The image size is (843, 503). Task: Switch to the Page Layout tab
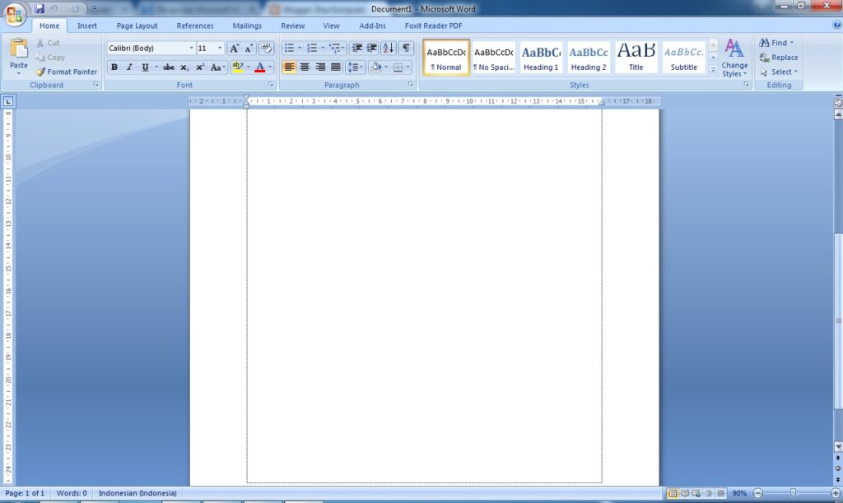click(137, 25)
